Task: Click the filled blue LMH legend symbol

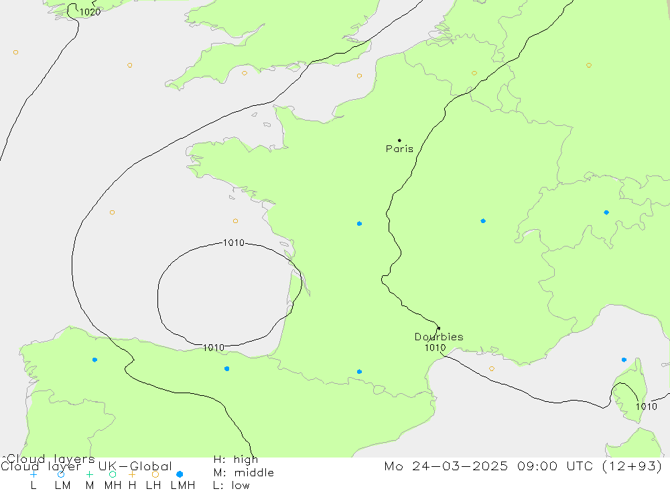Action: 180,474
